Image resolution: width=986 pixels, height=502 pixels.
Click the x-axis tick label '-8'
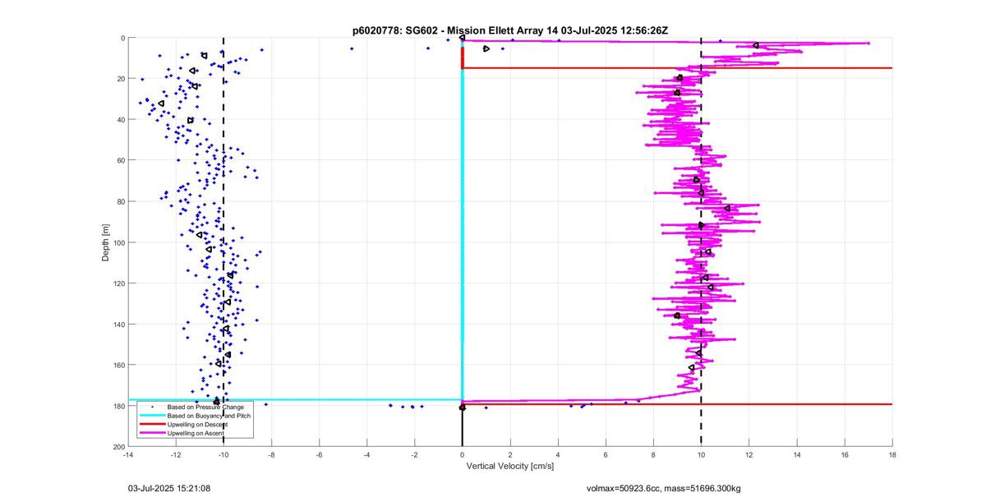point(271,454)
